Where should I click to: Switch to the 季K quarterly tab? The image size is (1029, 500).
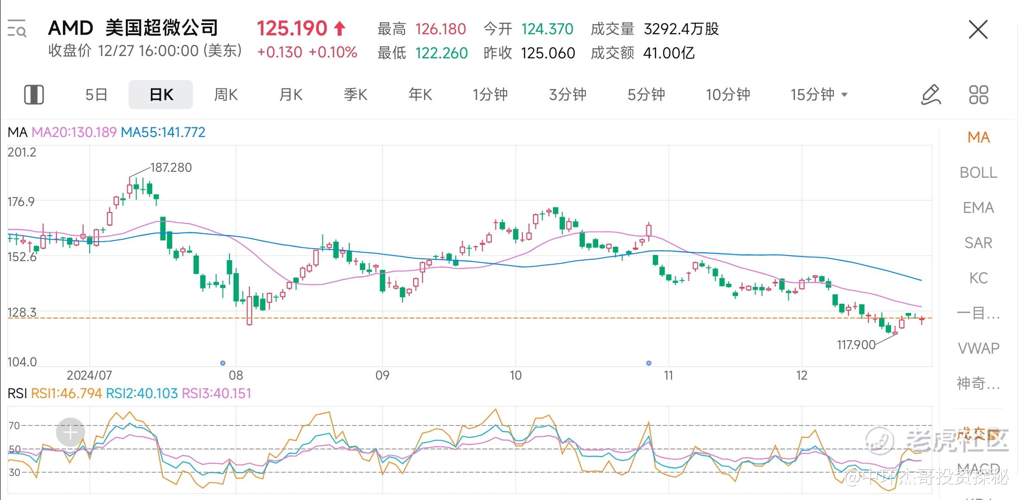point(355,95)
